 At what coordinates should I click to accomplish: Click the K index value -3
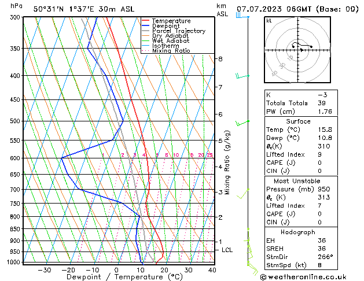[322, 95]
